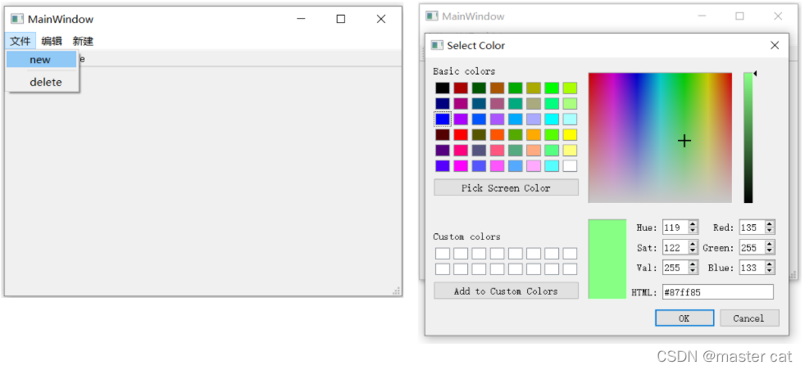Screen dimensions: 805x370
Task: Click the 'Custom colors' label
Action: point(466,237)
